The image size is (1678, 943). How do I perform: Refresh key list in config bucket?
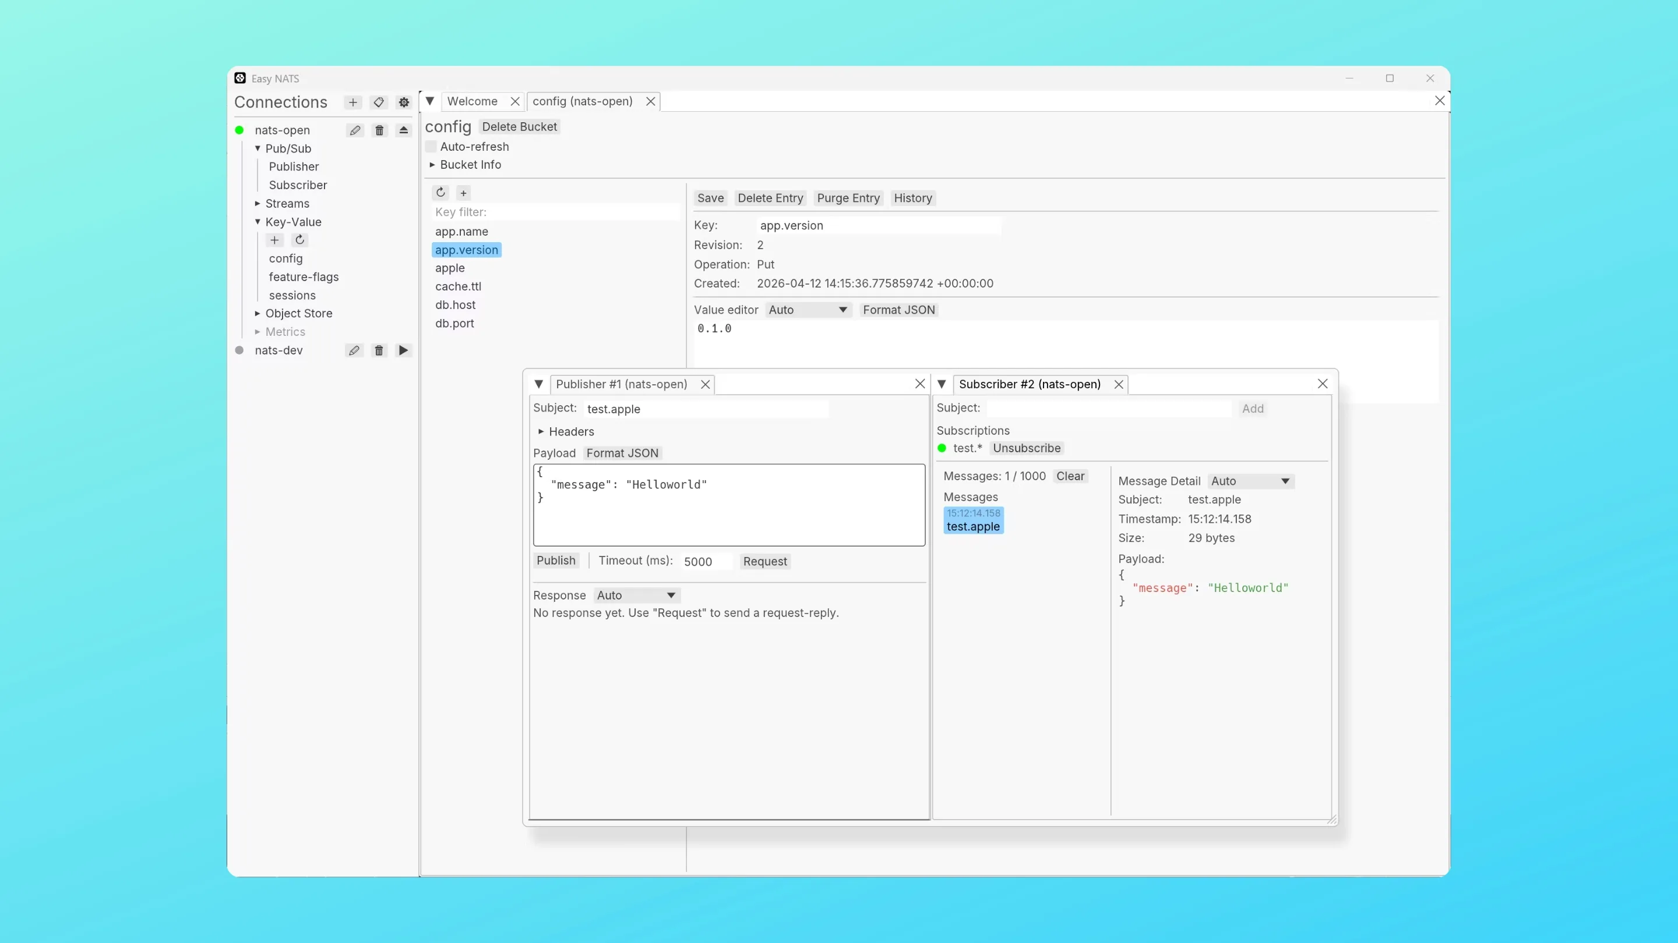(440, 193)
